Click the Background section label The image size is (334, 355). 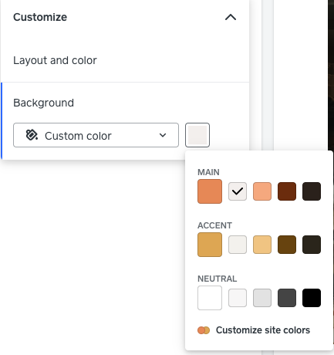43,103
